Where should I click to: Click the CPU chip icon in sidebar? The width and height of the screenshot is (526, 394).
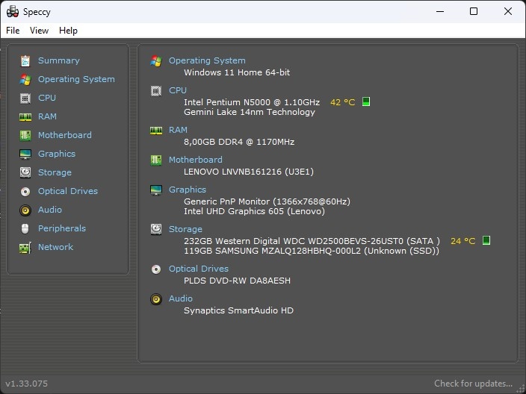pos(25,98)
